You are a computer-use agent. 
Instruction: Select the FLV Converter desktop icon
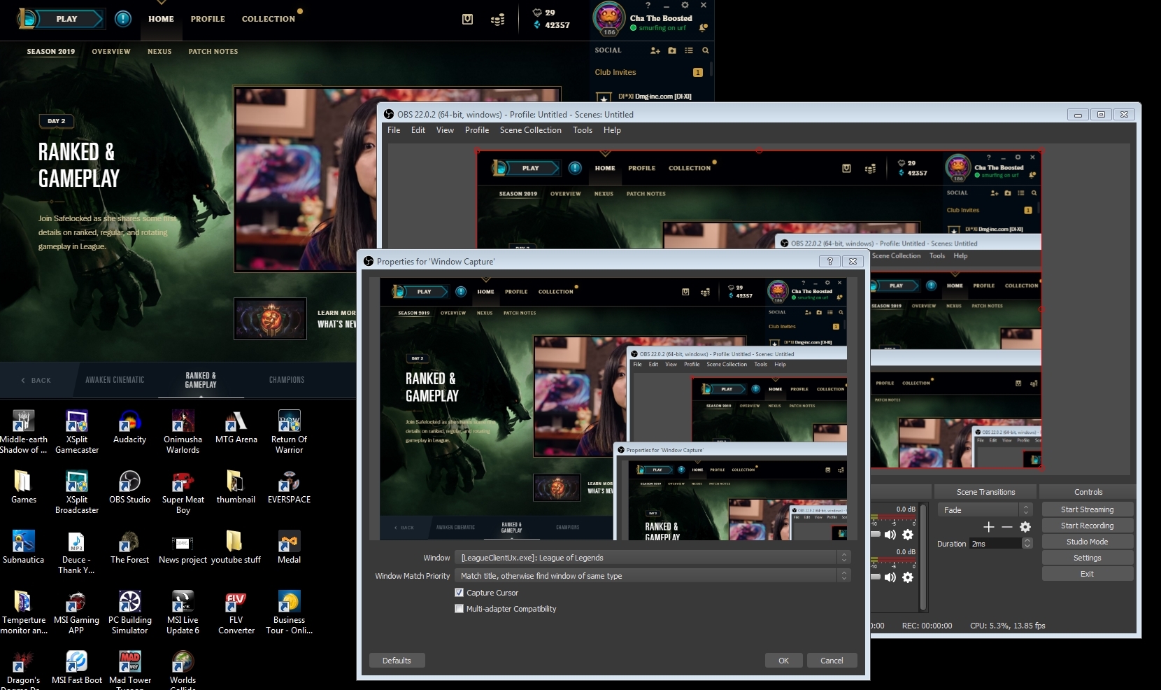point(236,612)
